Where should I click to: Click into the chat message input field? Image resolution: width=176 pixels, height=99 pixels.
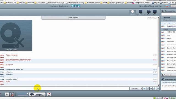[x=65, y=89]
